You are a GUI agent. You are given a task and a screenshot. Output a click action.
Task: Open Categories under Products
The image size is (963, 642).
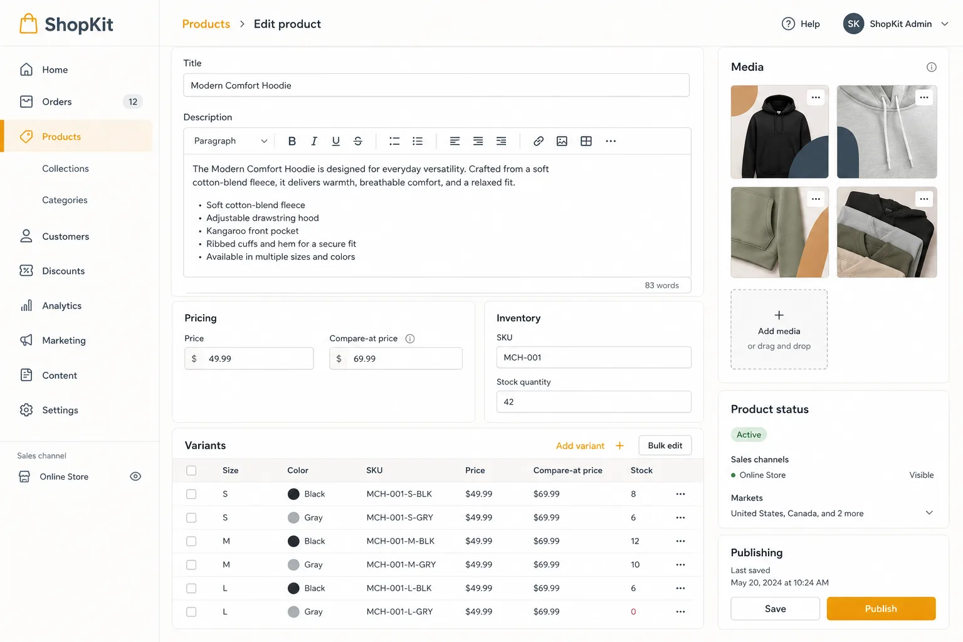[x=65, y=200]
